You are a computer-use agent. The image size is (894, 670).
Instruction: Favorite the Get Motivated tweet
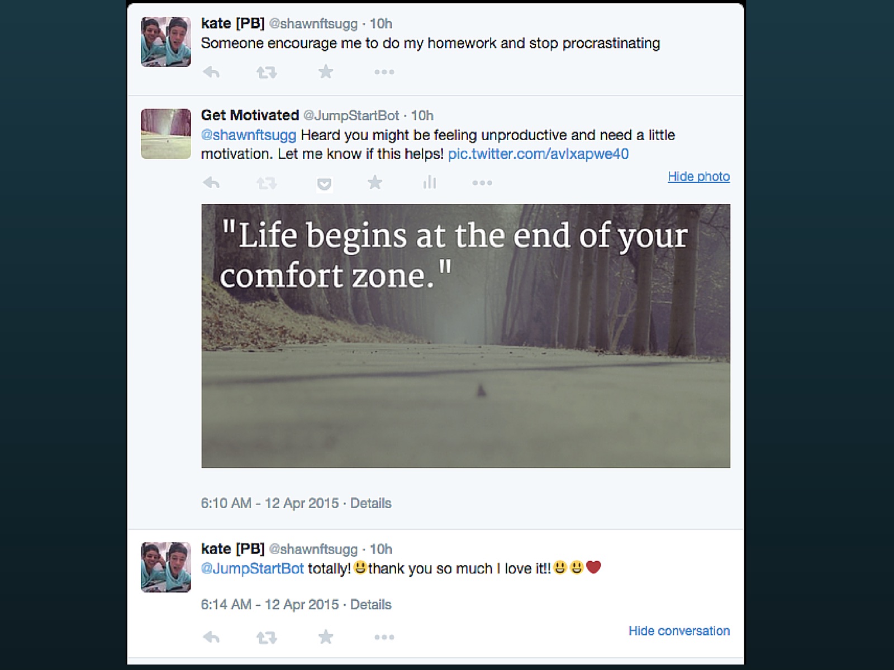[375, 182]
